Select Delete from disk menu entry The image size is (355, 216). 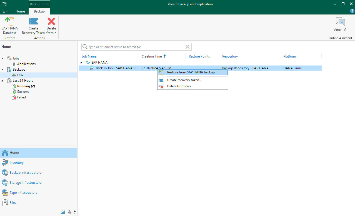click(x=179, y=86)
